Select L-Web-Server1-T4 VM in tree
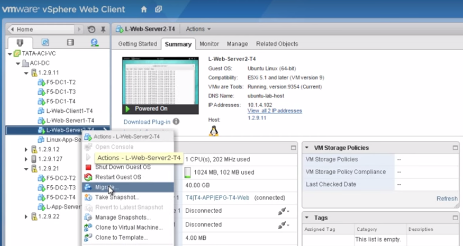Screen dimensions: 463x246 point(70,121)
